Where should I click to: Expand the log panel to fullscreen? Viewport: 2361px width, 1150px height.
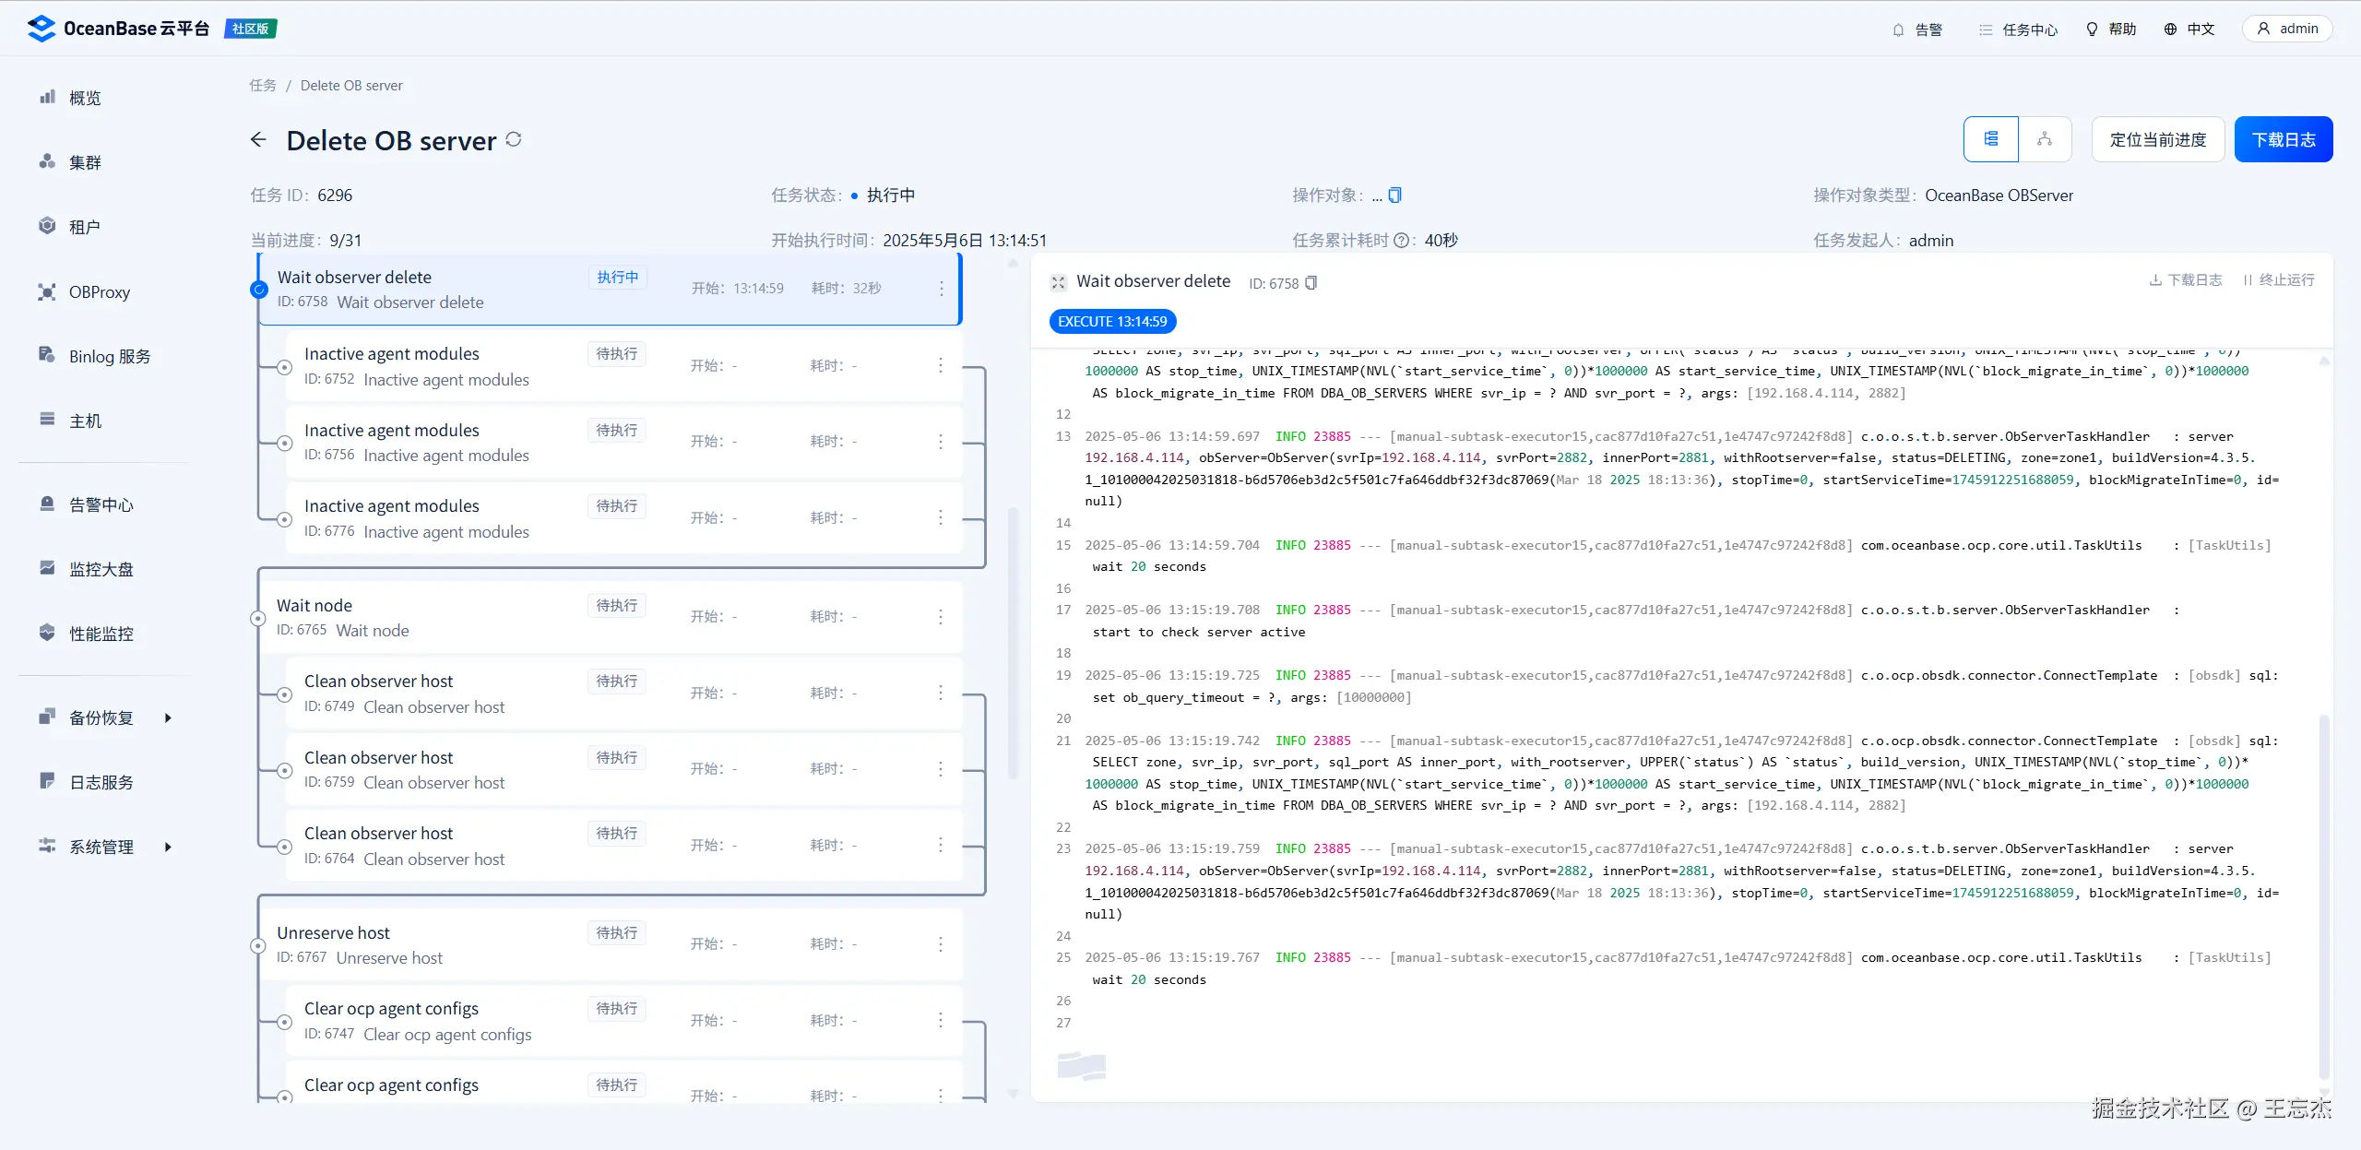point(1059,282)
